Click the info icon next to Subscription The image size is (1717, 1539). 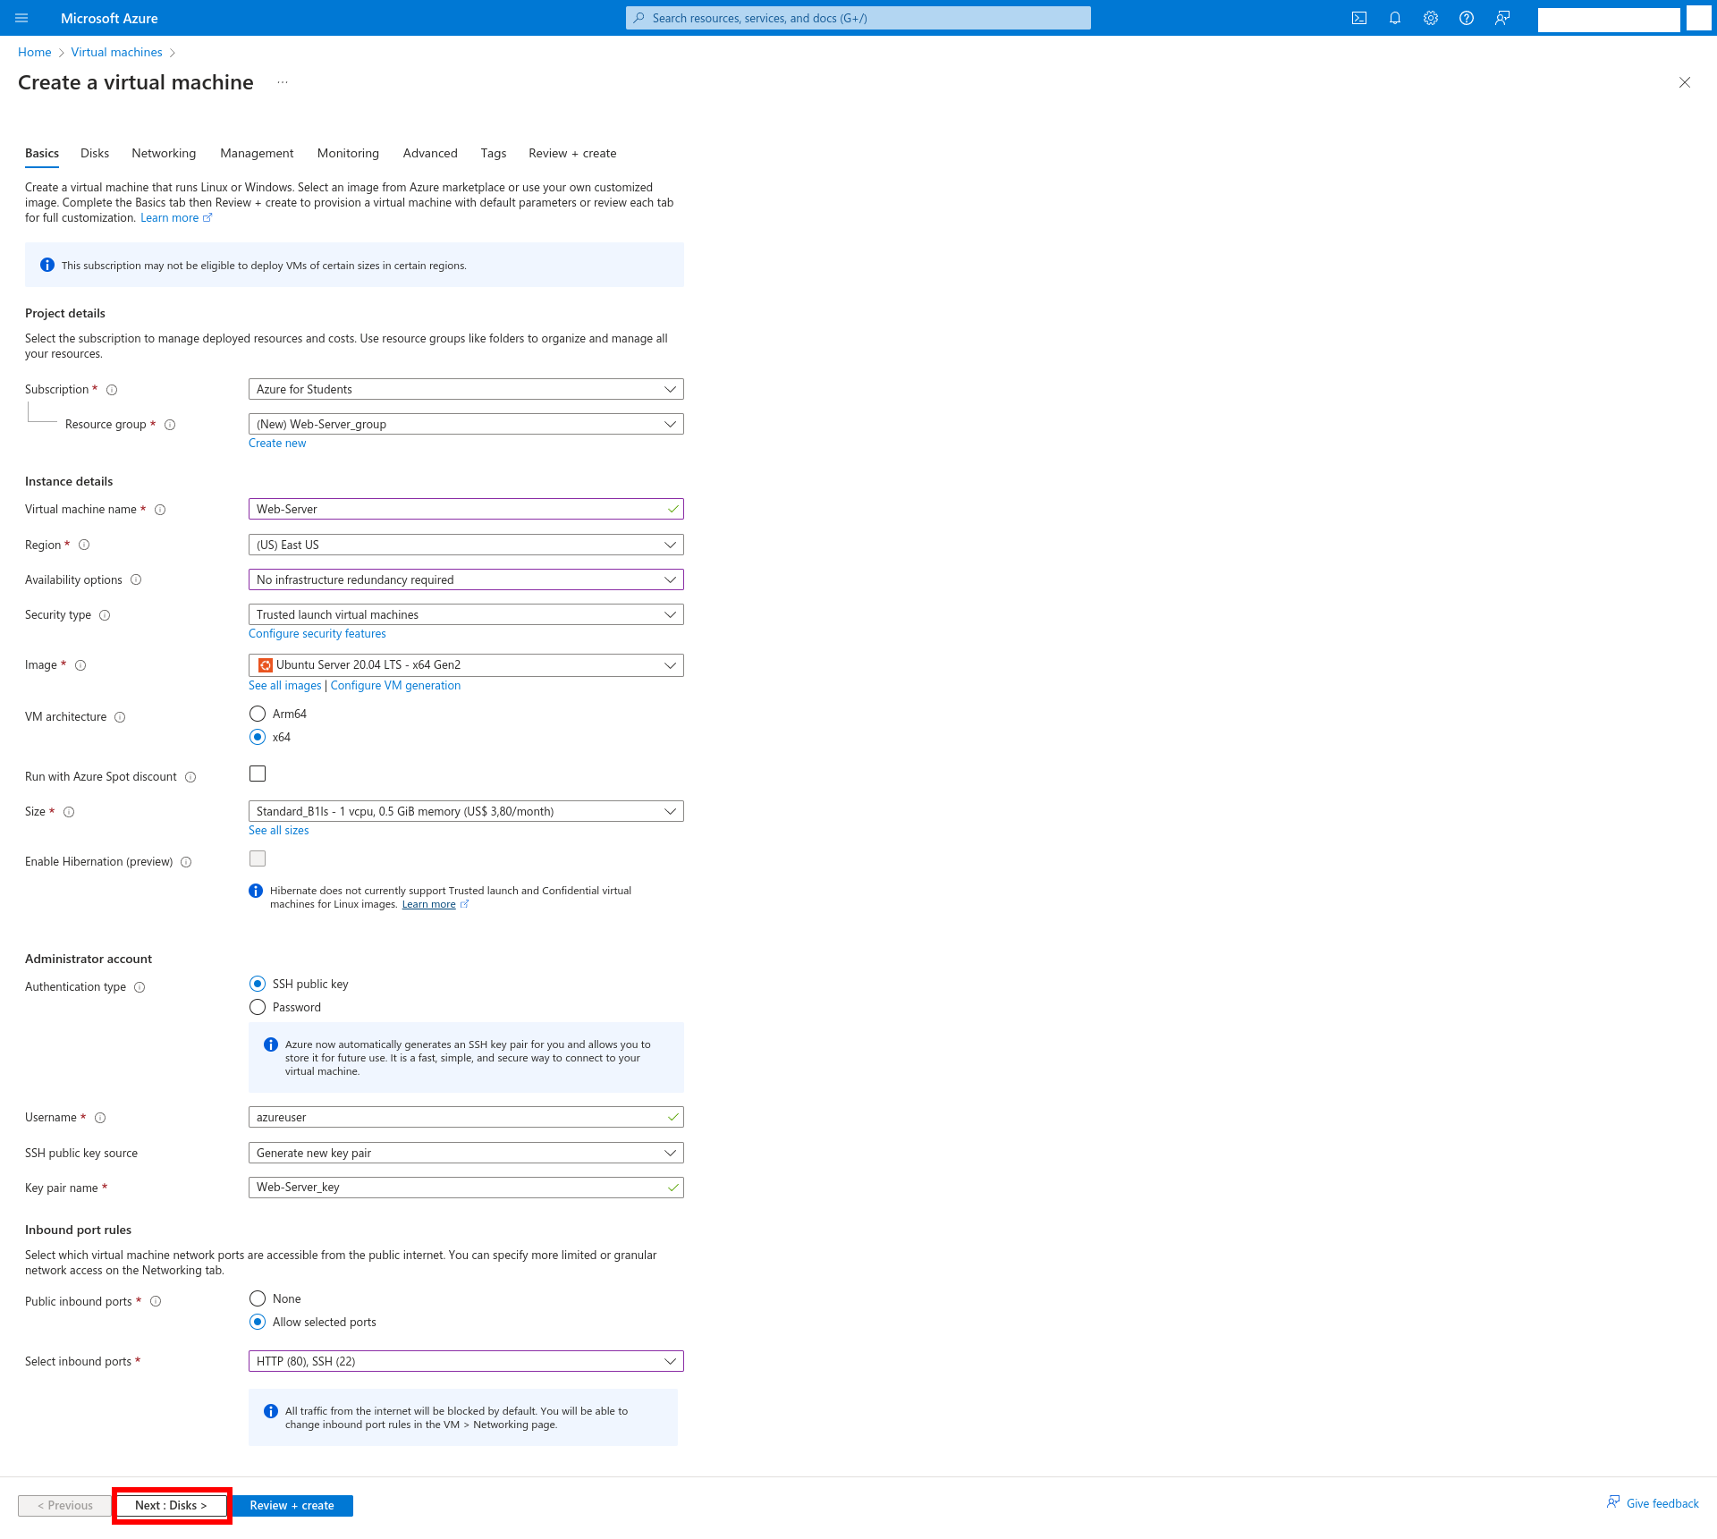tap(112, 390)
